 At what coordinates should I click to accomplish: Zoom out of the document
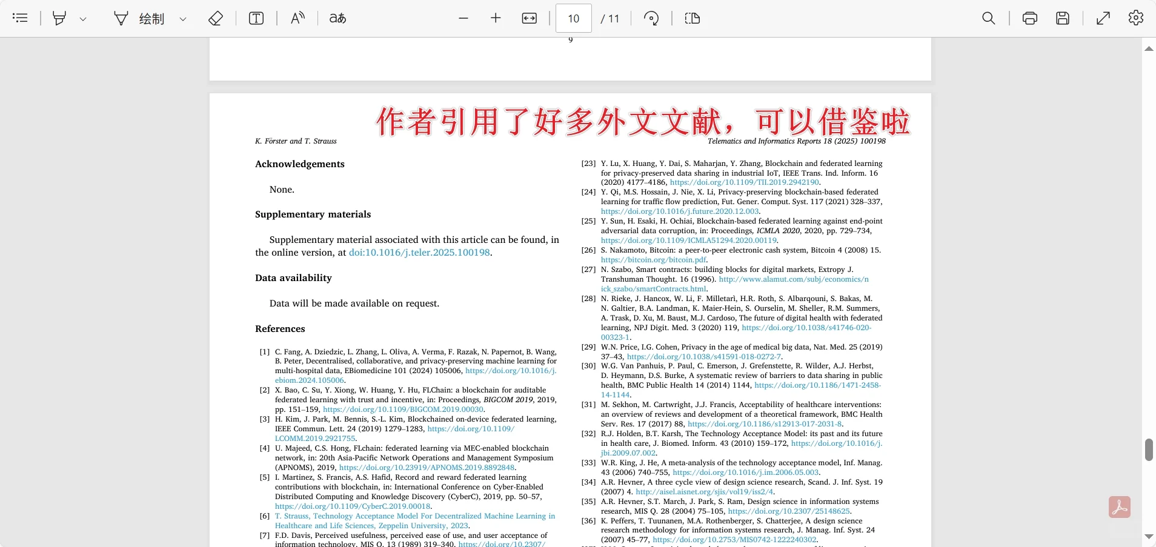click(463, 18)
